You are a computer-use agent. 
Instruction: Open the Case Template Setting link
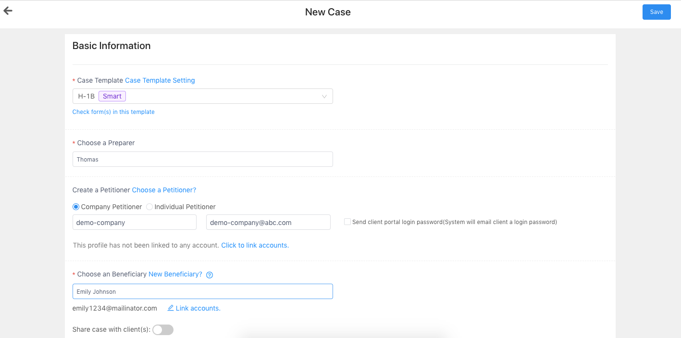160,80
